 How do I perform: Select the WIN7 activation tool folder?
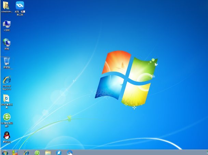(6, 101)
